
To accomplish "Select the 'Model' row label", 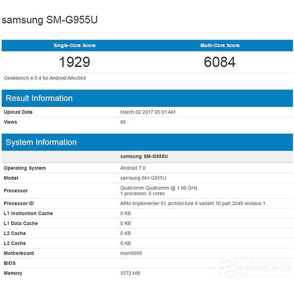I will pyautogui.click(x=11, y=178).
